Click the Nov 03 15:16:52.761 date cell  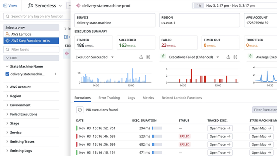[97, 128]
